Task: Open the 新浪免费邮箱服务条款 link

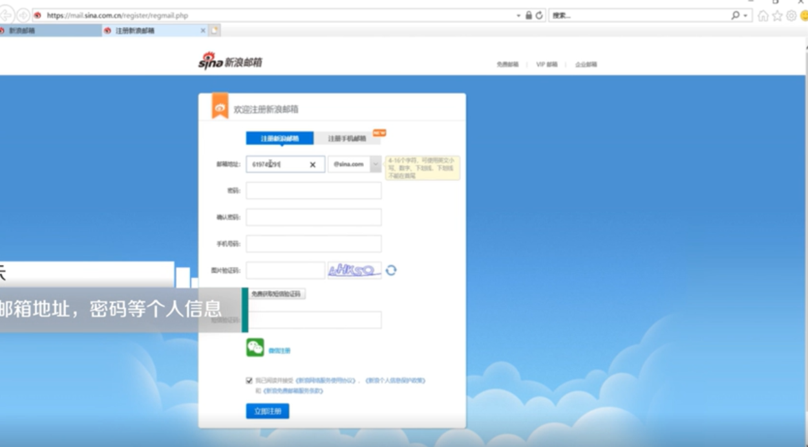Action: [293, 391]
